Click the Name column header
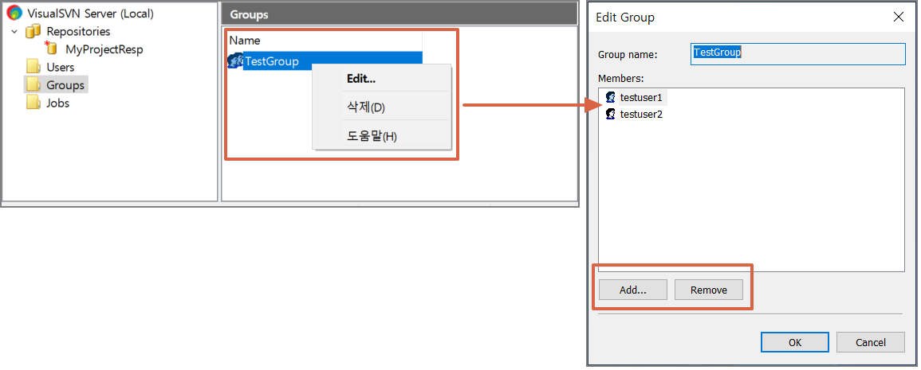Viewport: 921px width, 370px height. (x=325, y=41)
